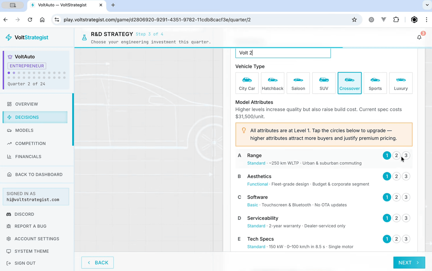Choose the Hatchback vehicle icon
The height and width of the screenshot is (271, 432).
[x=272, y=83]
